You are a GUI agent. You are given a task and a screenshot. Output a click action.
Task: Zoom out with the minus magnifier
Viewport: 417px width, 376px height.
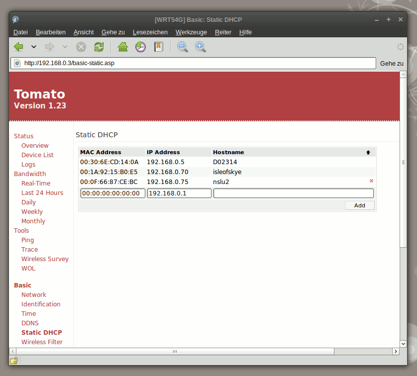pyautogui.click(x=183, y=47)
